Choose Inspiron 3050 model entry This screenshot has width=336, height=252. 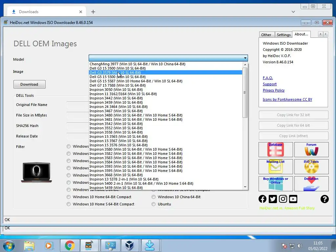166,90
